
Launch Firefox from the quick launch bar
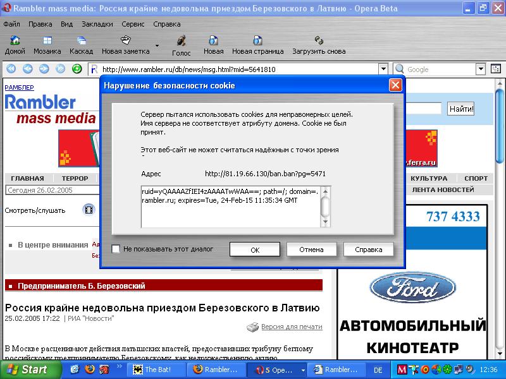click(x=90, y=370)
